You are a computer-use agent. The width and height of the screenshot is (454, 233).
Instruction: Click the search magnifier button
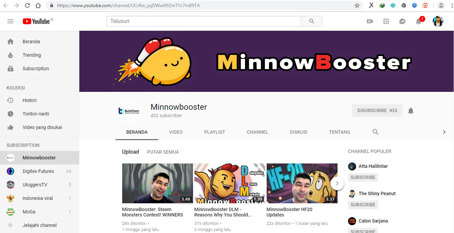click(312, 21)
